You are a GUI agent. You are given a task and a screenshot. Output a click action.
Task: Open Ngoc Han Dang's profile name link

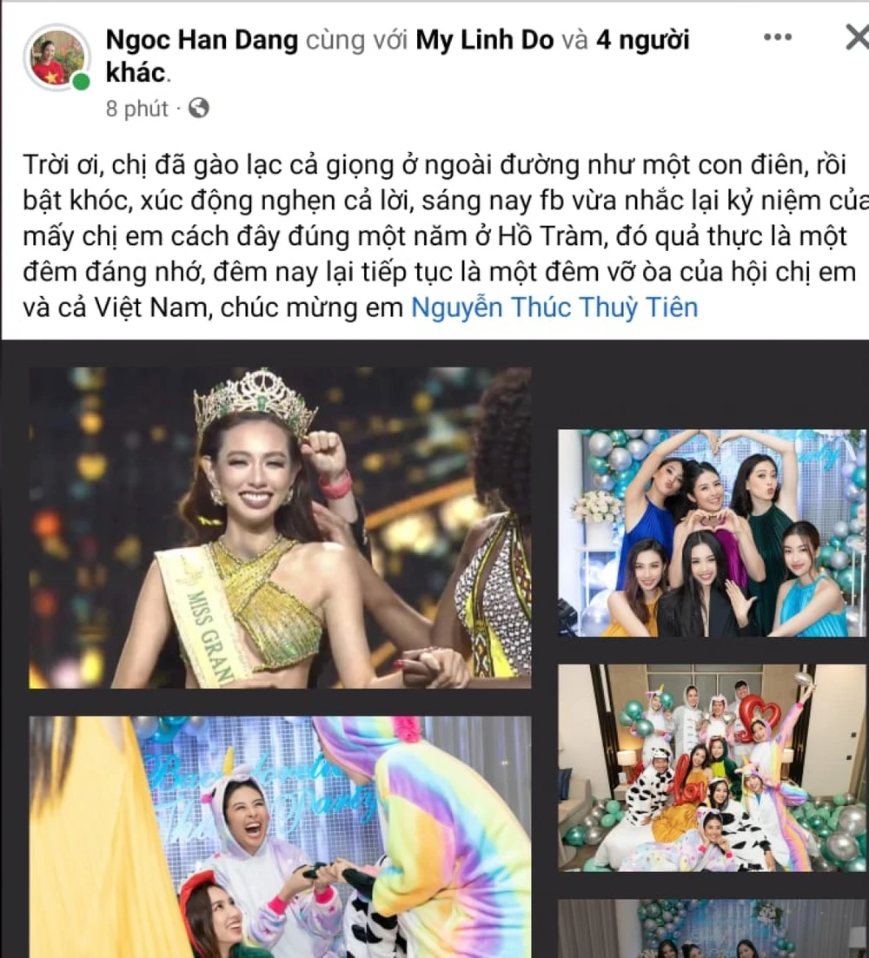tap(202, 40)
